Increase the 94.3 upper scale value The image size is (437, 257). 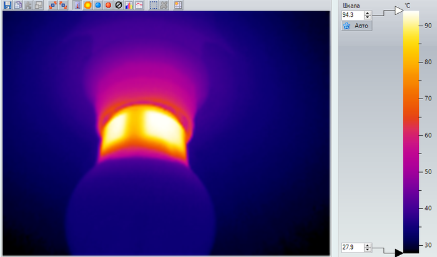(x=368, y=12)
